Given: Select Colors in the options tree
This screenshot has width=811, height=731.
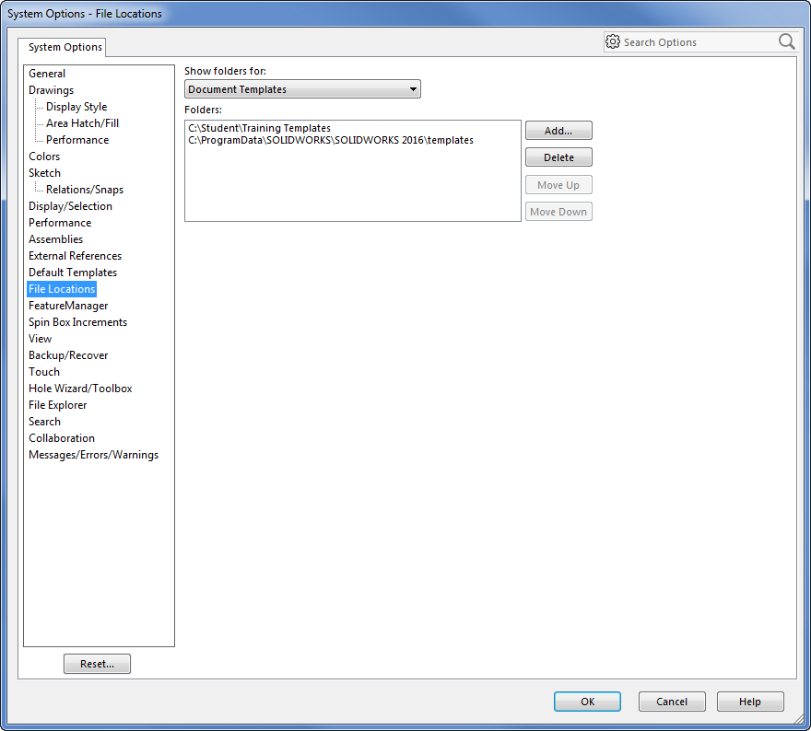Looking at the screenshot, I should (44, 156).
